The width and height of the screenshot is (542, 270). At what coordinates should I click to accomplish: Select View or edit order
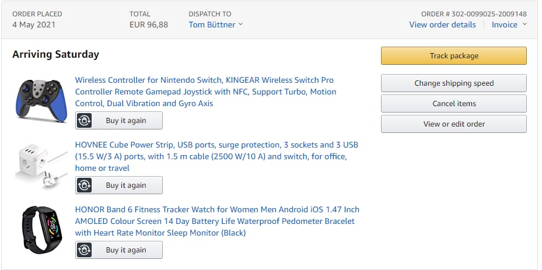[453, 124]
